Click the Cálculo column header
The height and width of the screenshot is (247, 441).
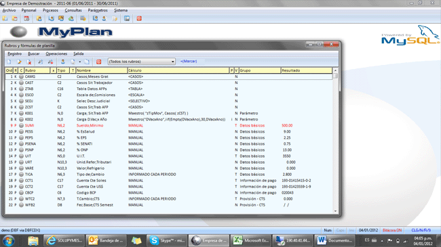178,70
